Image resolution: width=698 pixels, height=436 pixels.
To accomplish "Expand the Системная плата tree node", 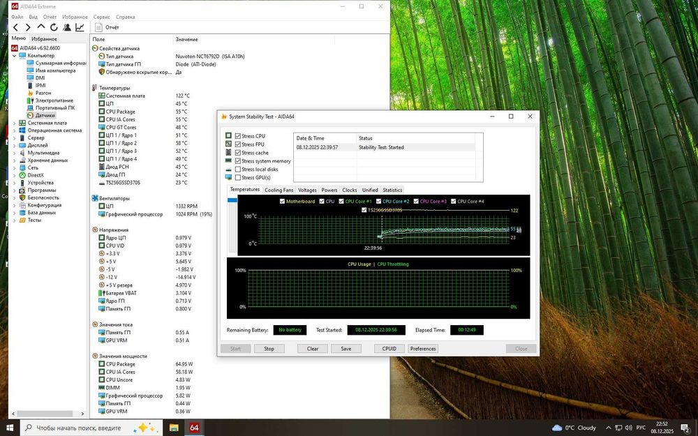I will click(x=14, y=123).
